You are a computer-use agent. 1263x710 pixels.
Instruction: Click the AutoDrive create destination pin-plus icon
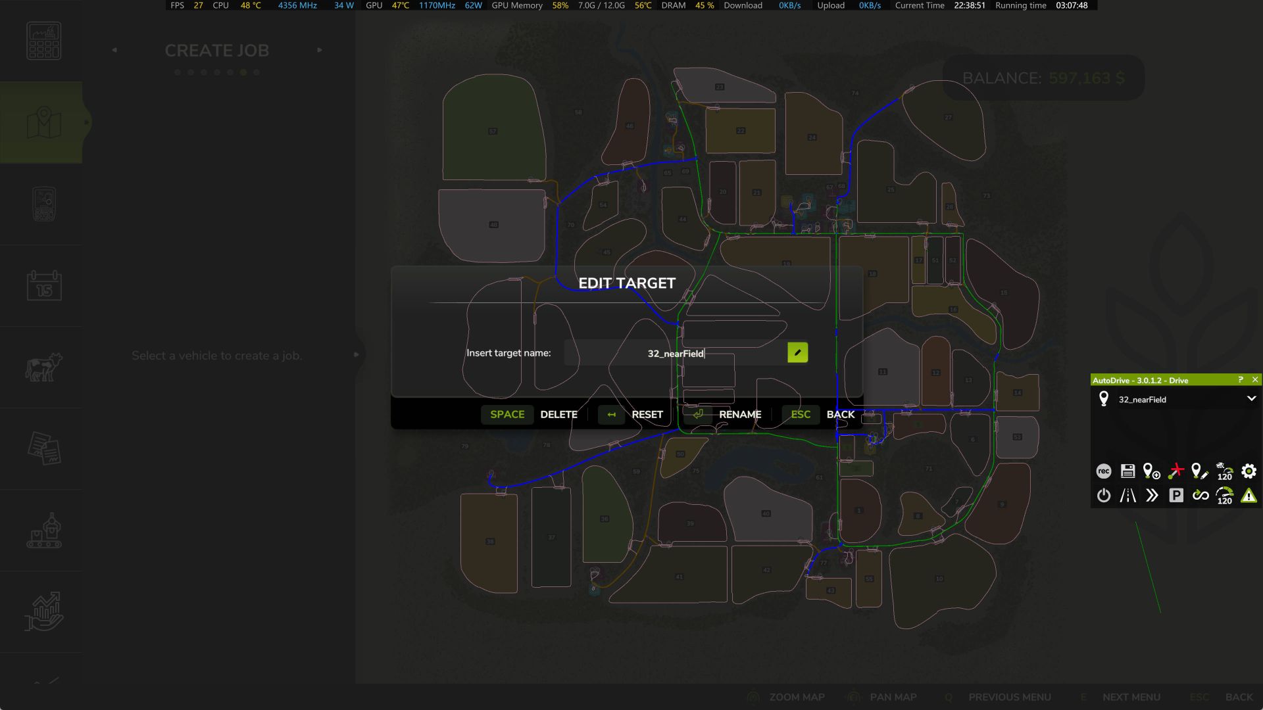pos(1151,471)
